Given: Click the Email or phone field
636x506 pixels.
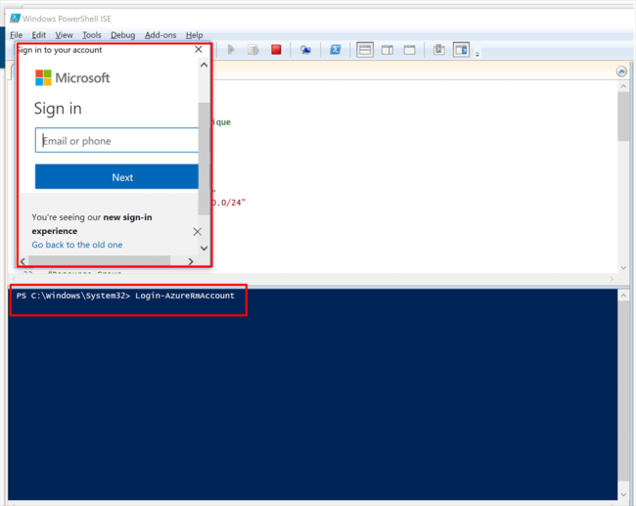Looking at the screenshot, I should coord(116,140).
